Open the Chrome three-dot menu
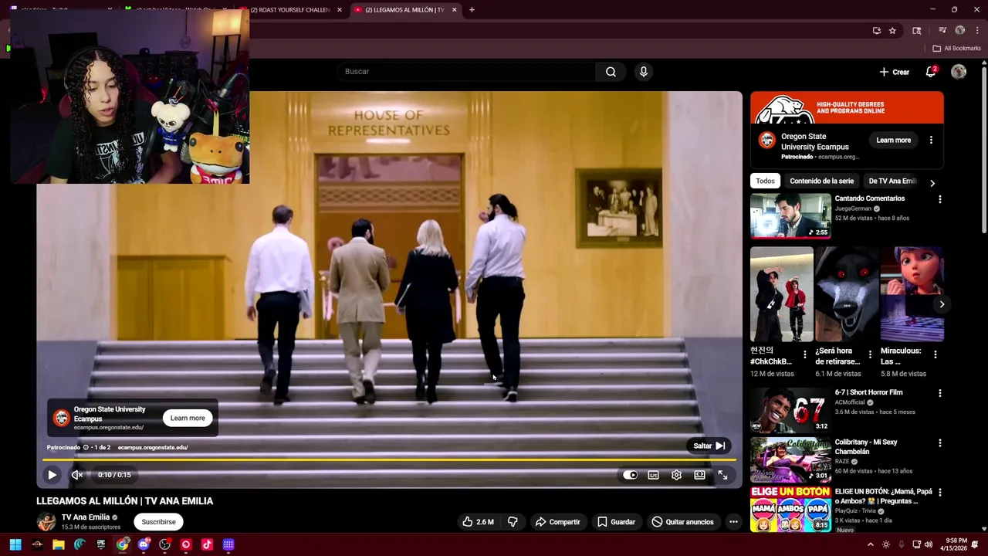 pos(977,30)
